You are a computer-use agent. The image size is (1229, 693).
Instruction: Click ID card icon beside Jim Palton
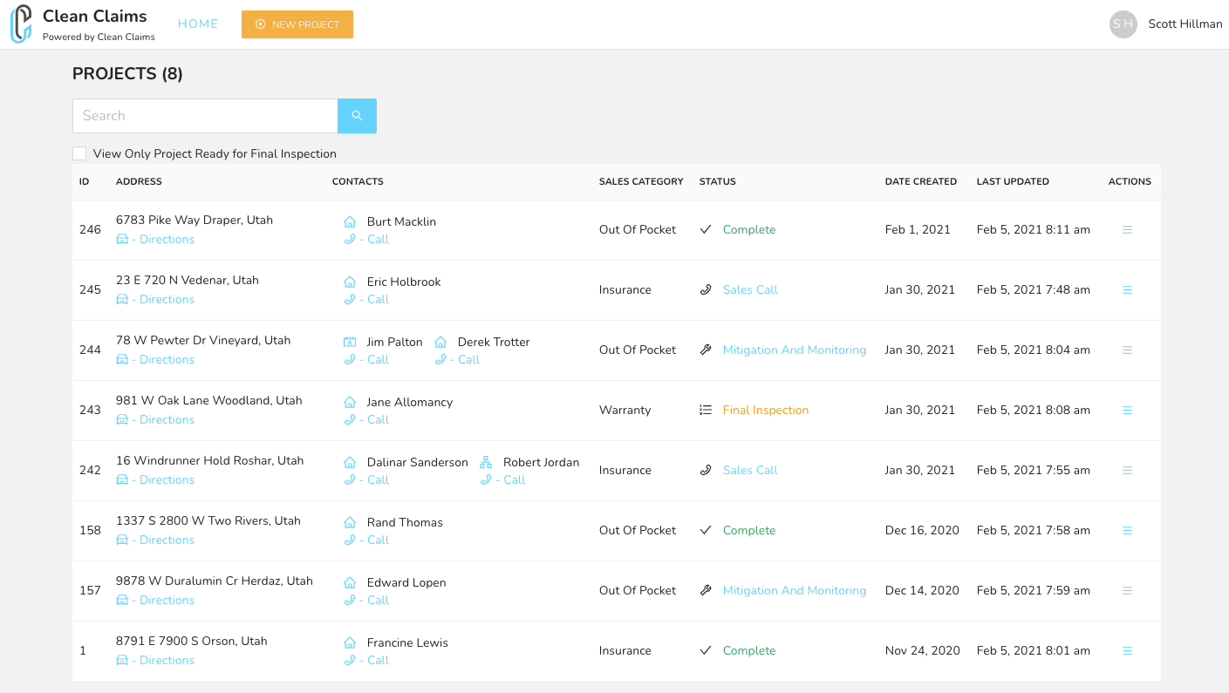350,343
